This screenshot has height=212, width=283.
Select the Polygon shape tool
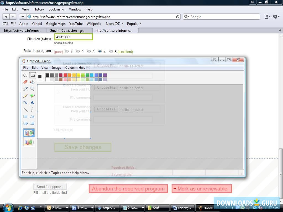click(32, 116)
